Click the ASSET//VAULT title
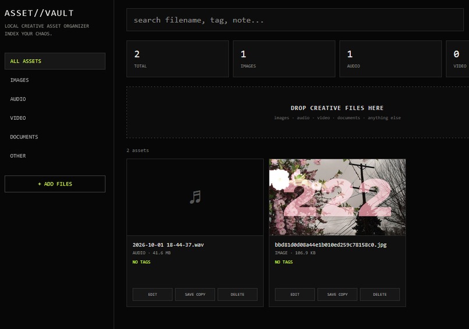The image size is (469, 329). pos(39,13)
